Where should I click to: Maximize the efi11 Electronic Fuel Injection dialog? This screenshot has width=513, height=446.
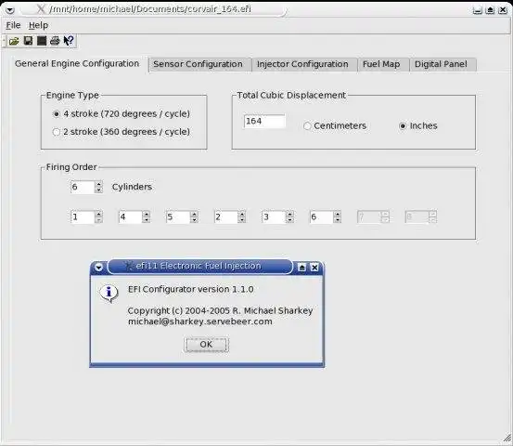coord(302,268)
